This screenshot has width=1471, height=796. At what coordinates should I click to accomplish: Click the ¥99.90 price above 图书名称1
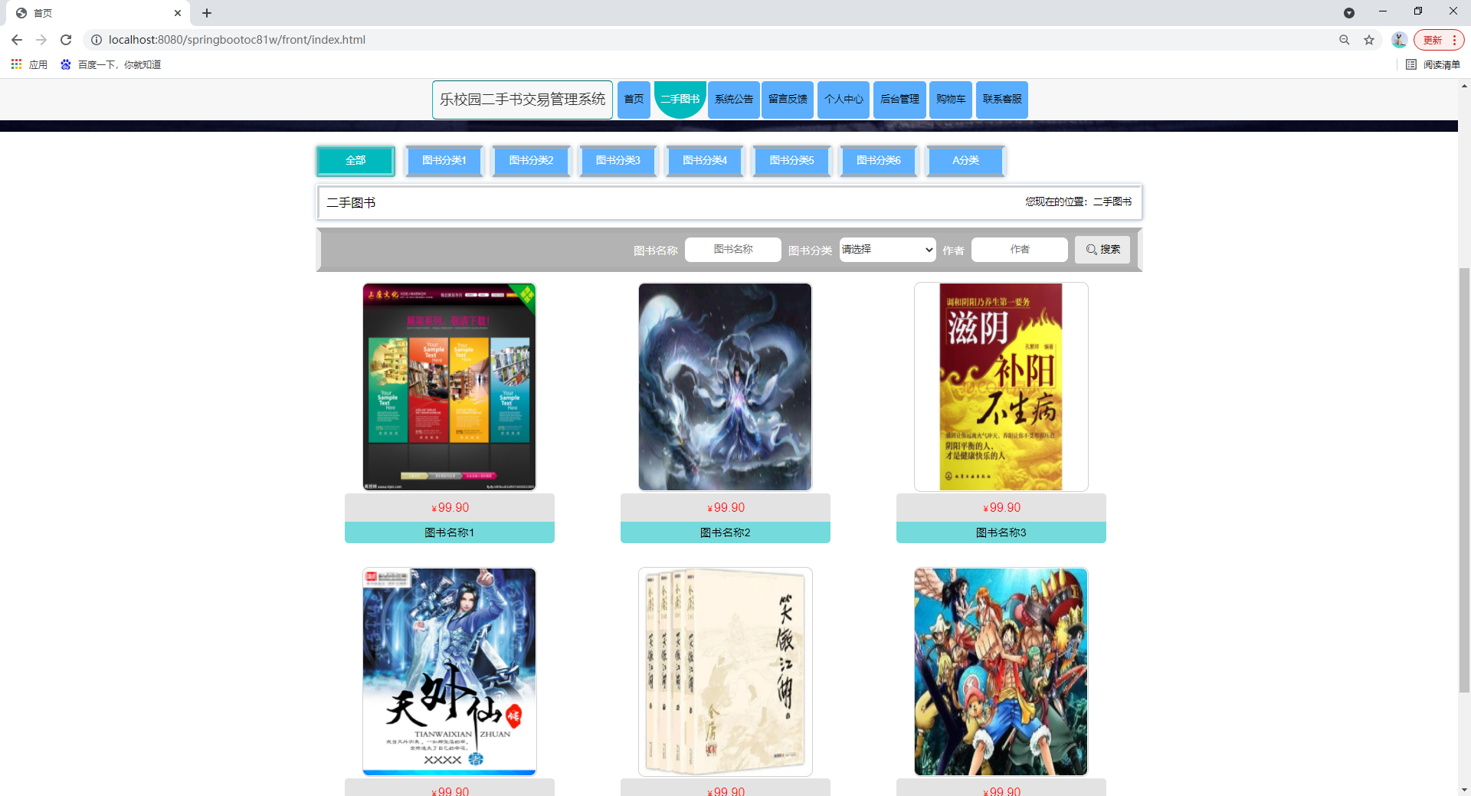pyautogui.click(x=450, y=508)
